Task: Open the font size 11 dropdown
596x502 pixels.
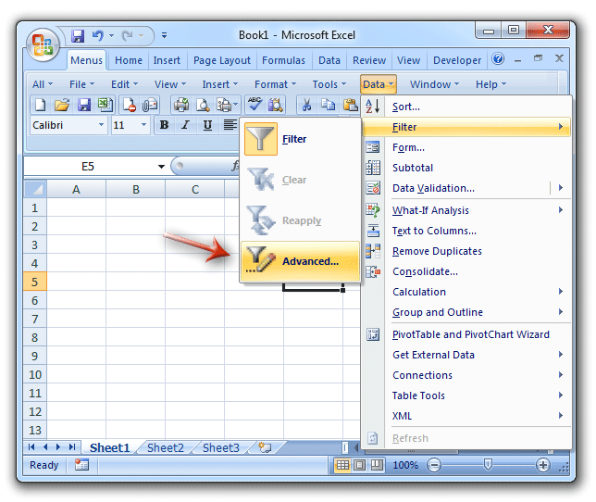Action: [143, 125]
